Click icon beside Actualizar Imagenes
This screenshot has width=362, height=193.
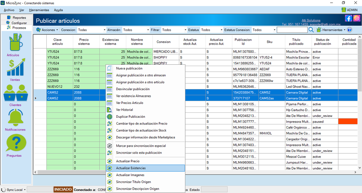110,175
